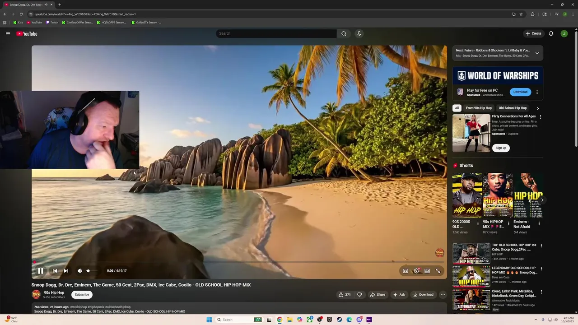Viewport: 578px width, 325px height.
Task: Open File Explorer from the taskbar
Action: 289,320
